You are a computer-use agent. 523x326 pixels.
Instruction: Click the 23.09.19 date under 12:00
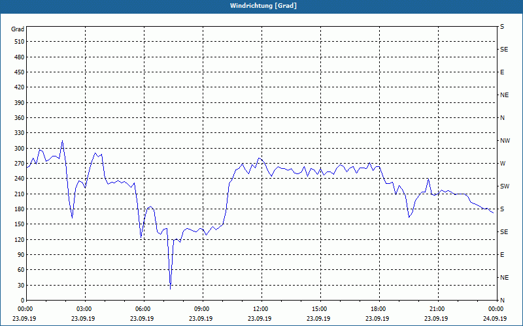pyautogui.click(x=260, y=319)
